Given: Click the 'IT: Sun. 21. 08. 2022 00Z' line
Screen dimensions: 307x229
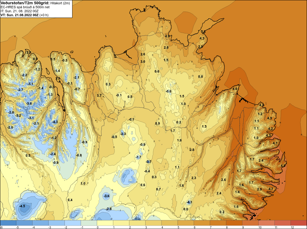Looking at the screenshot, I should coord(20,11).
